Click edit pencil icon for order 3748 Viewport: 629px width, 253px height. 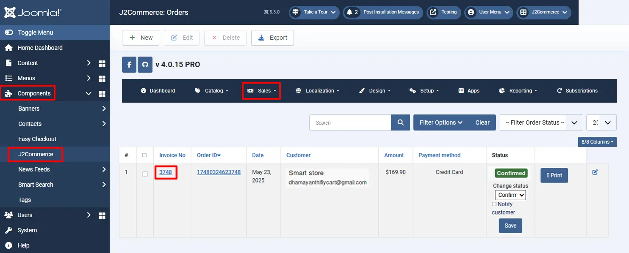pos(595,172)
